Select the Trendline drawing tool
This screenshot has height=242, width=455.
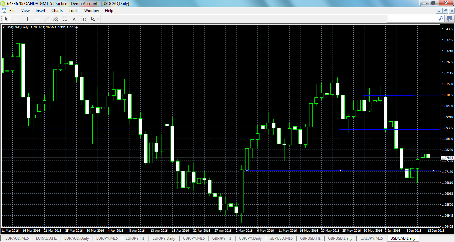[46, 19]
